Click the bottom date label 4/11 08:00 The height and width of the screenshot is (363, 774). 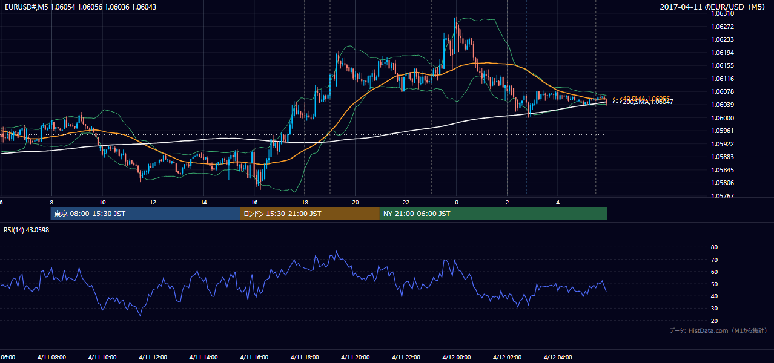51,358
